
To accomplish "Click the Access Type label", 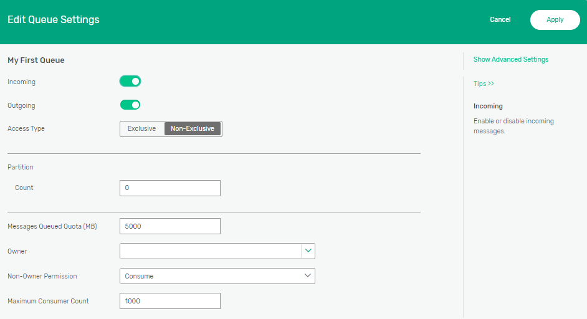I will (x=26, y=128).
